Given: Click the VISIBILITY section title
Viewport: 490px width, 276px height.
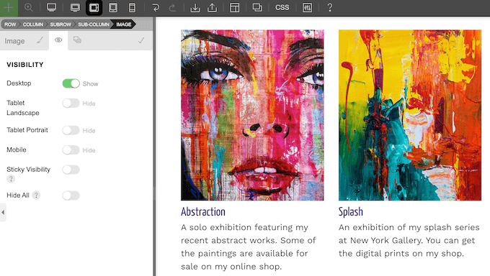Looking at the screenshot, I should (x=25, y=65).
